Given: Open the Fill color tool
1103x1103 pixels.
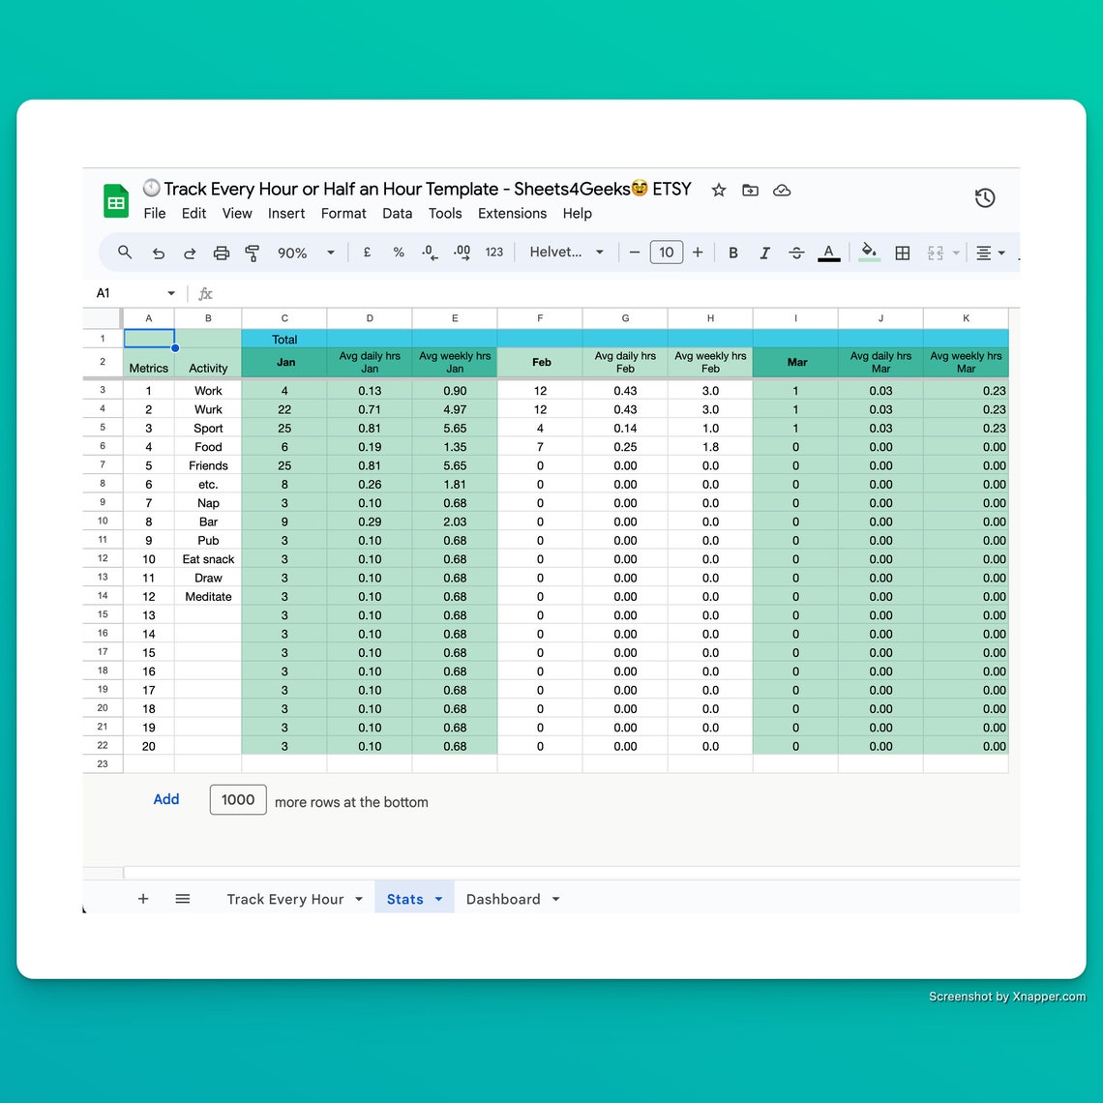Looking at the screenshot, I should coord(868,252).
